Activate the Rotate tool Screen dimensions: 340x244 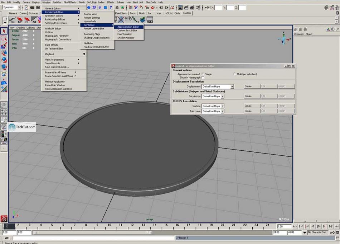click(4, 60)
